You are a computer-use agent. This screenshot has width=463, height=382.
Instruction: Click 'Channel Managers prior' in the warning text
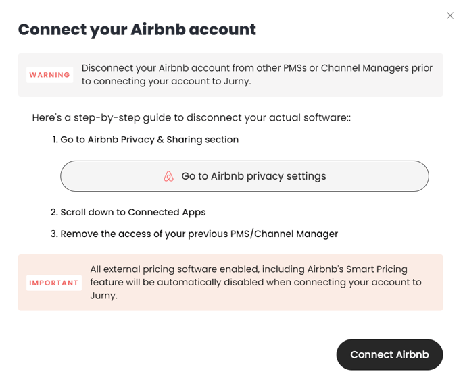click(376, 68)
